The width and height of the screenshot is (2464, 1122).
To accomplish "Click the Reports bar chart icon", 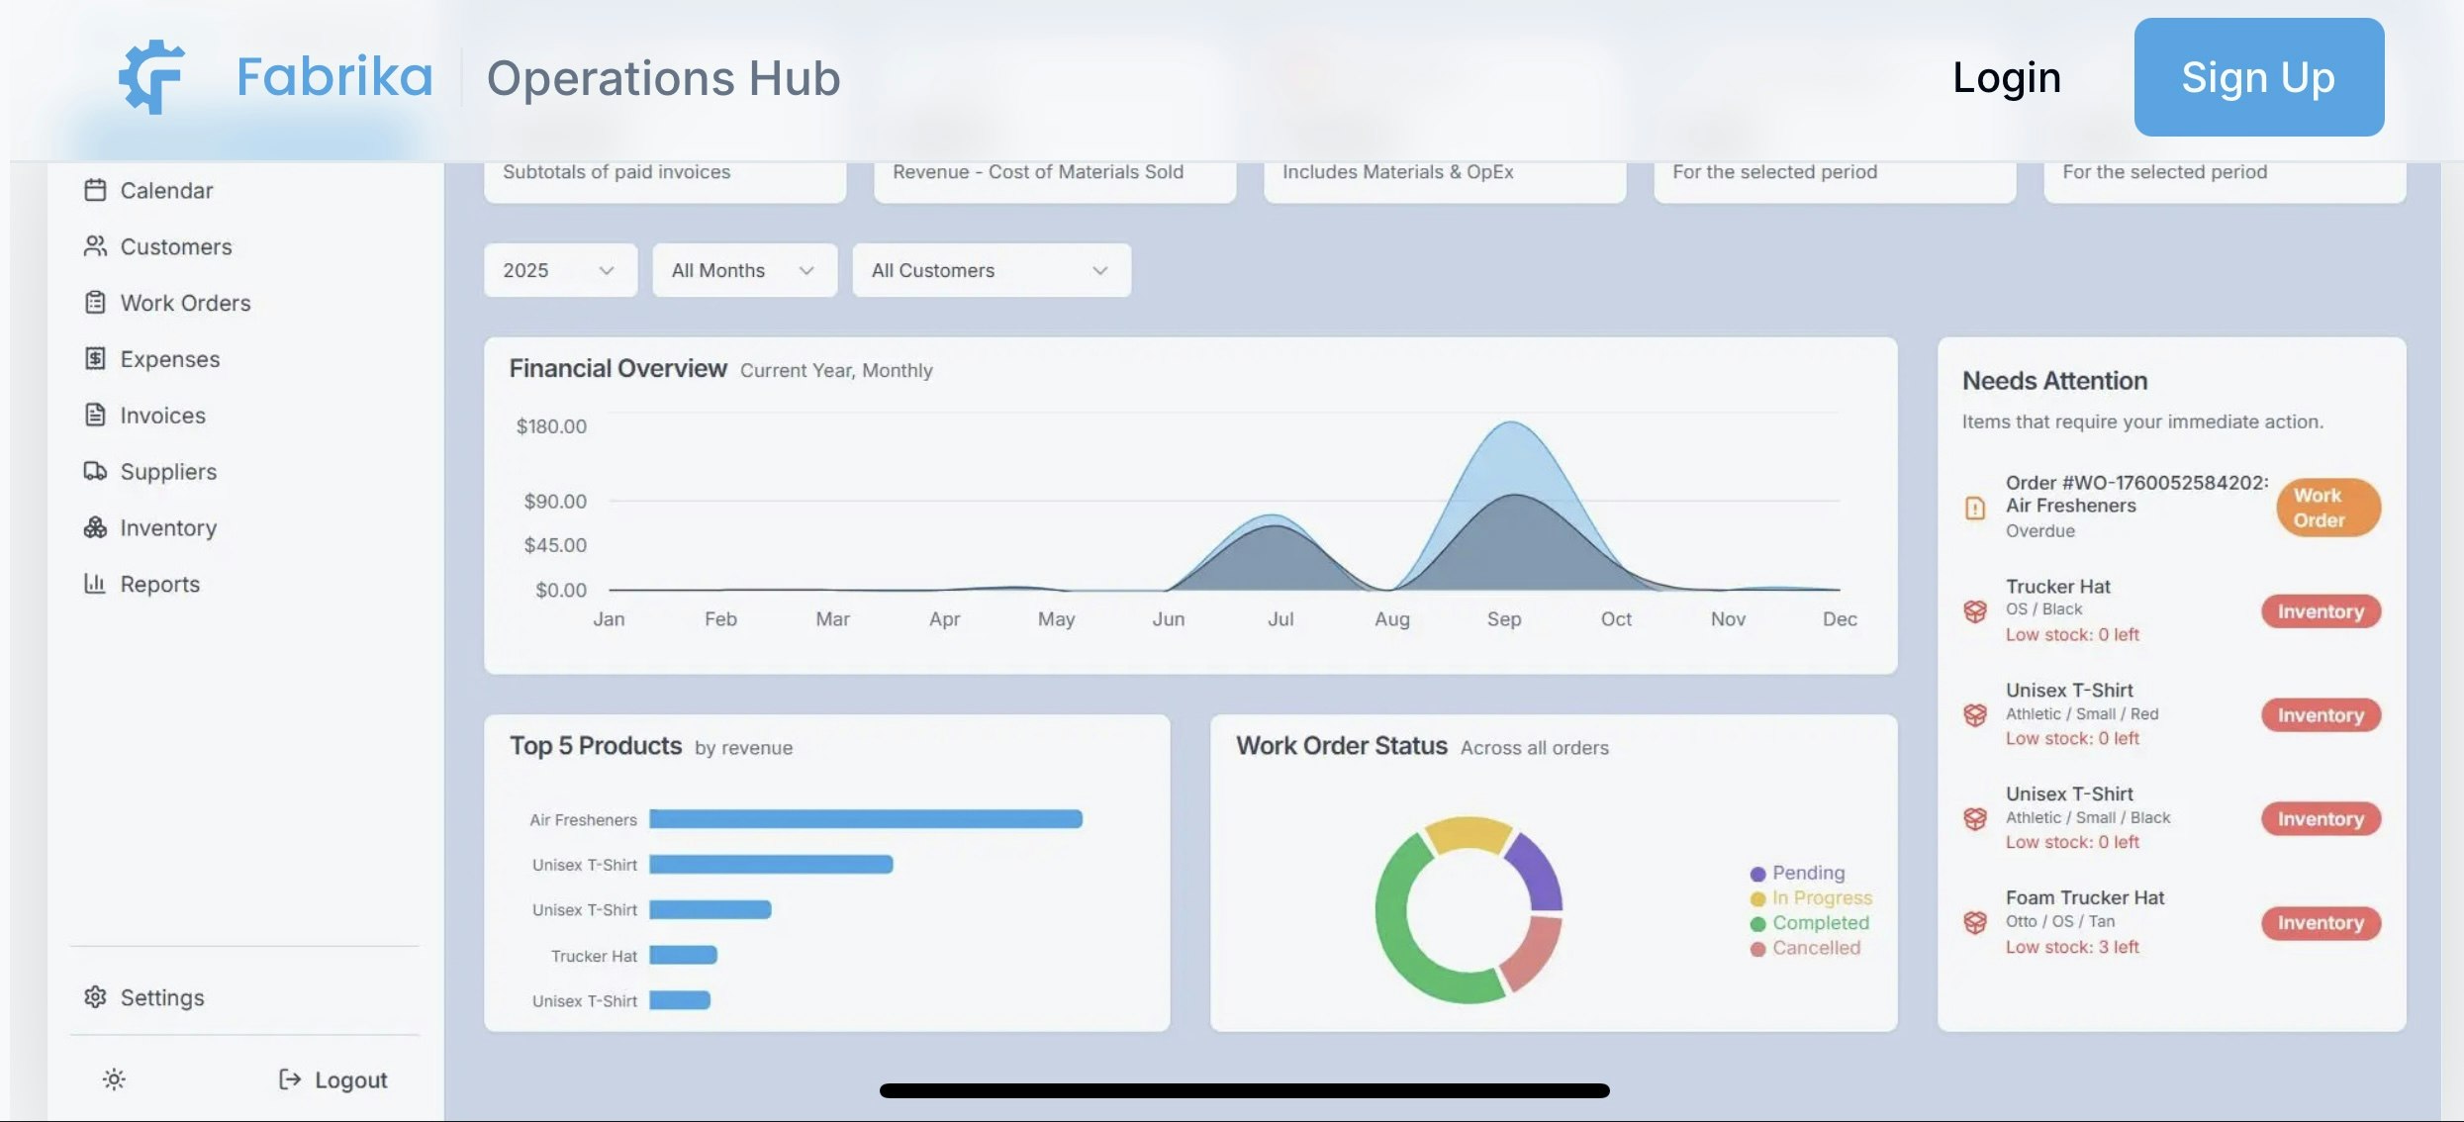I will tap(95, 584).
